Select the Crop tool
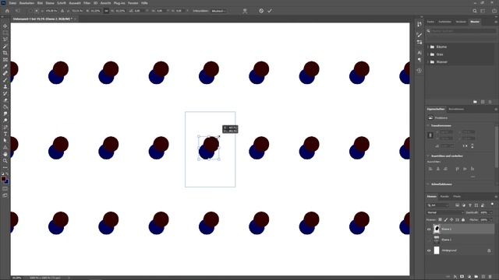The image size is (499, 280). click(5, 53)
